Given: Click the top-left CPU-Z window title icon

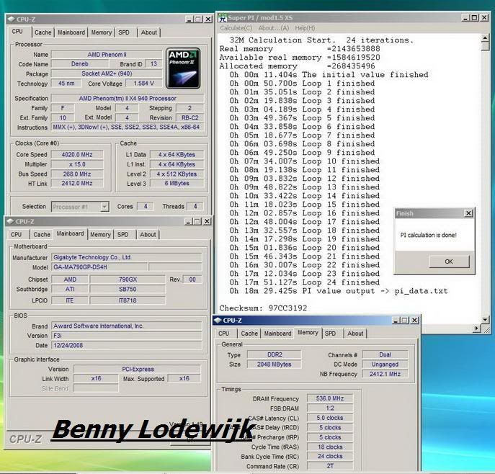Looking at the screenshot, I should [11, 19].
